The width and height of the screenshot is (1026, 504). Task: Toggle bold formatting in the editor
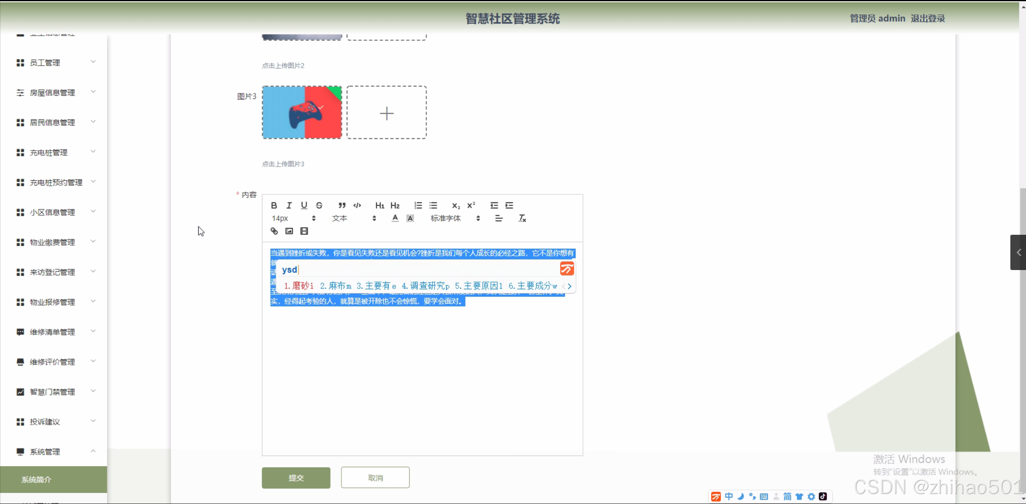[274, 206]
